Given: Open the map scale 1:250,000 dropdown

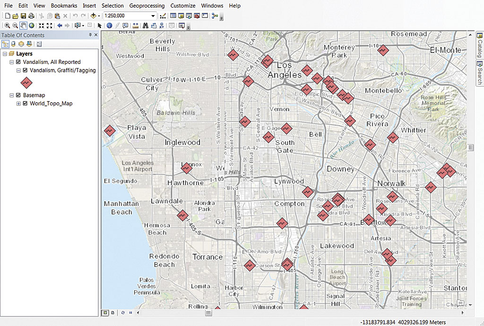Looking at the screenshot, I should pos(153,16).
